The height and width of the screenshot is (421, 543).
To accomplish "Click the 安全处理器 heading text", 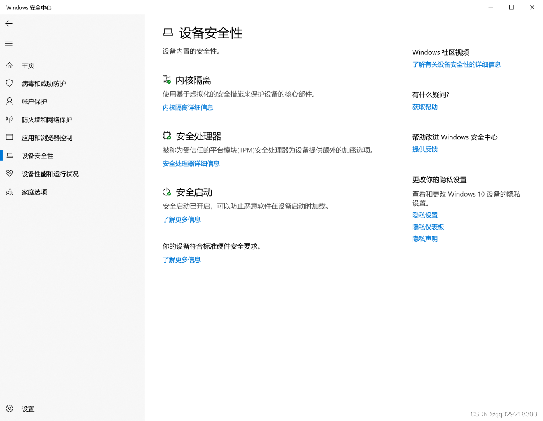I will (198, 136).
